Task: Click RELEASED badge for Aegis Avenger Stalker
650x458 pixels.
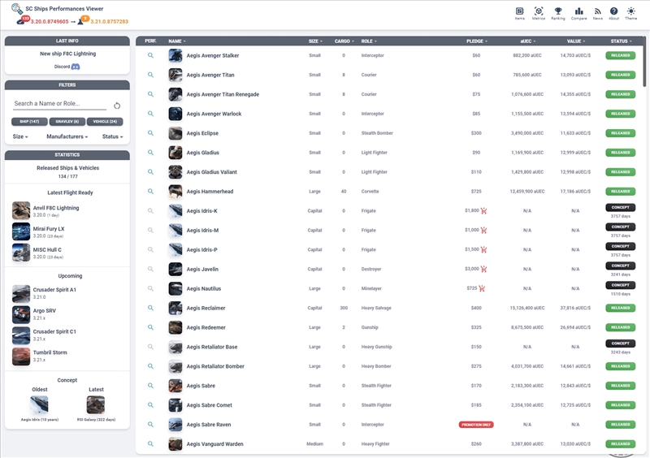Action: (x=620, y=55)
